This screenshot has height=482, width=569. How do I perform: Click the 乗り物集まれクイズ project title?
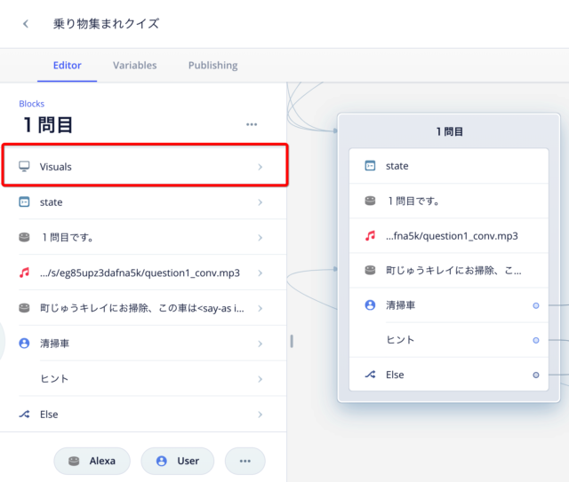click(x=106, y=24)
